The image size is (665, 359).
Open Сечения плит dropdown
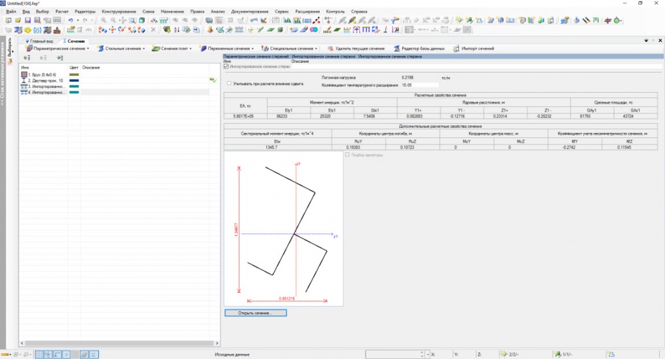pyautogui.click(x=172, y=48)
